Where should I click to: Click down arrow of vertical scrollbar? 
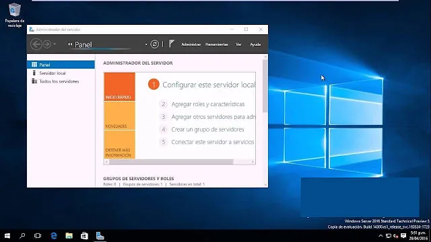[265, 185]
